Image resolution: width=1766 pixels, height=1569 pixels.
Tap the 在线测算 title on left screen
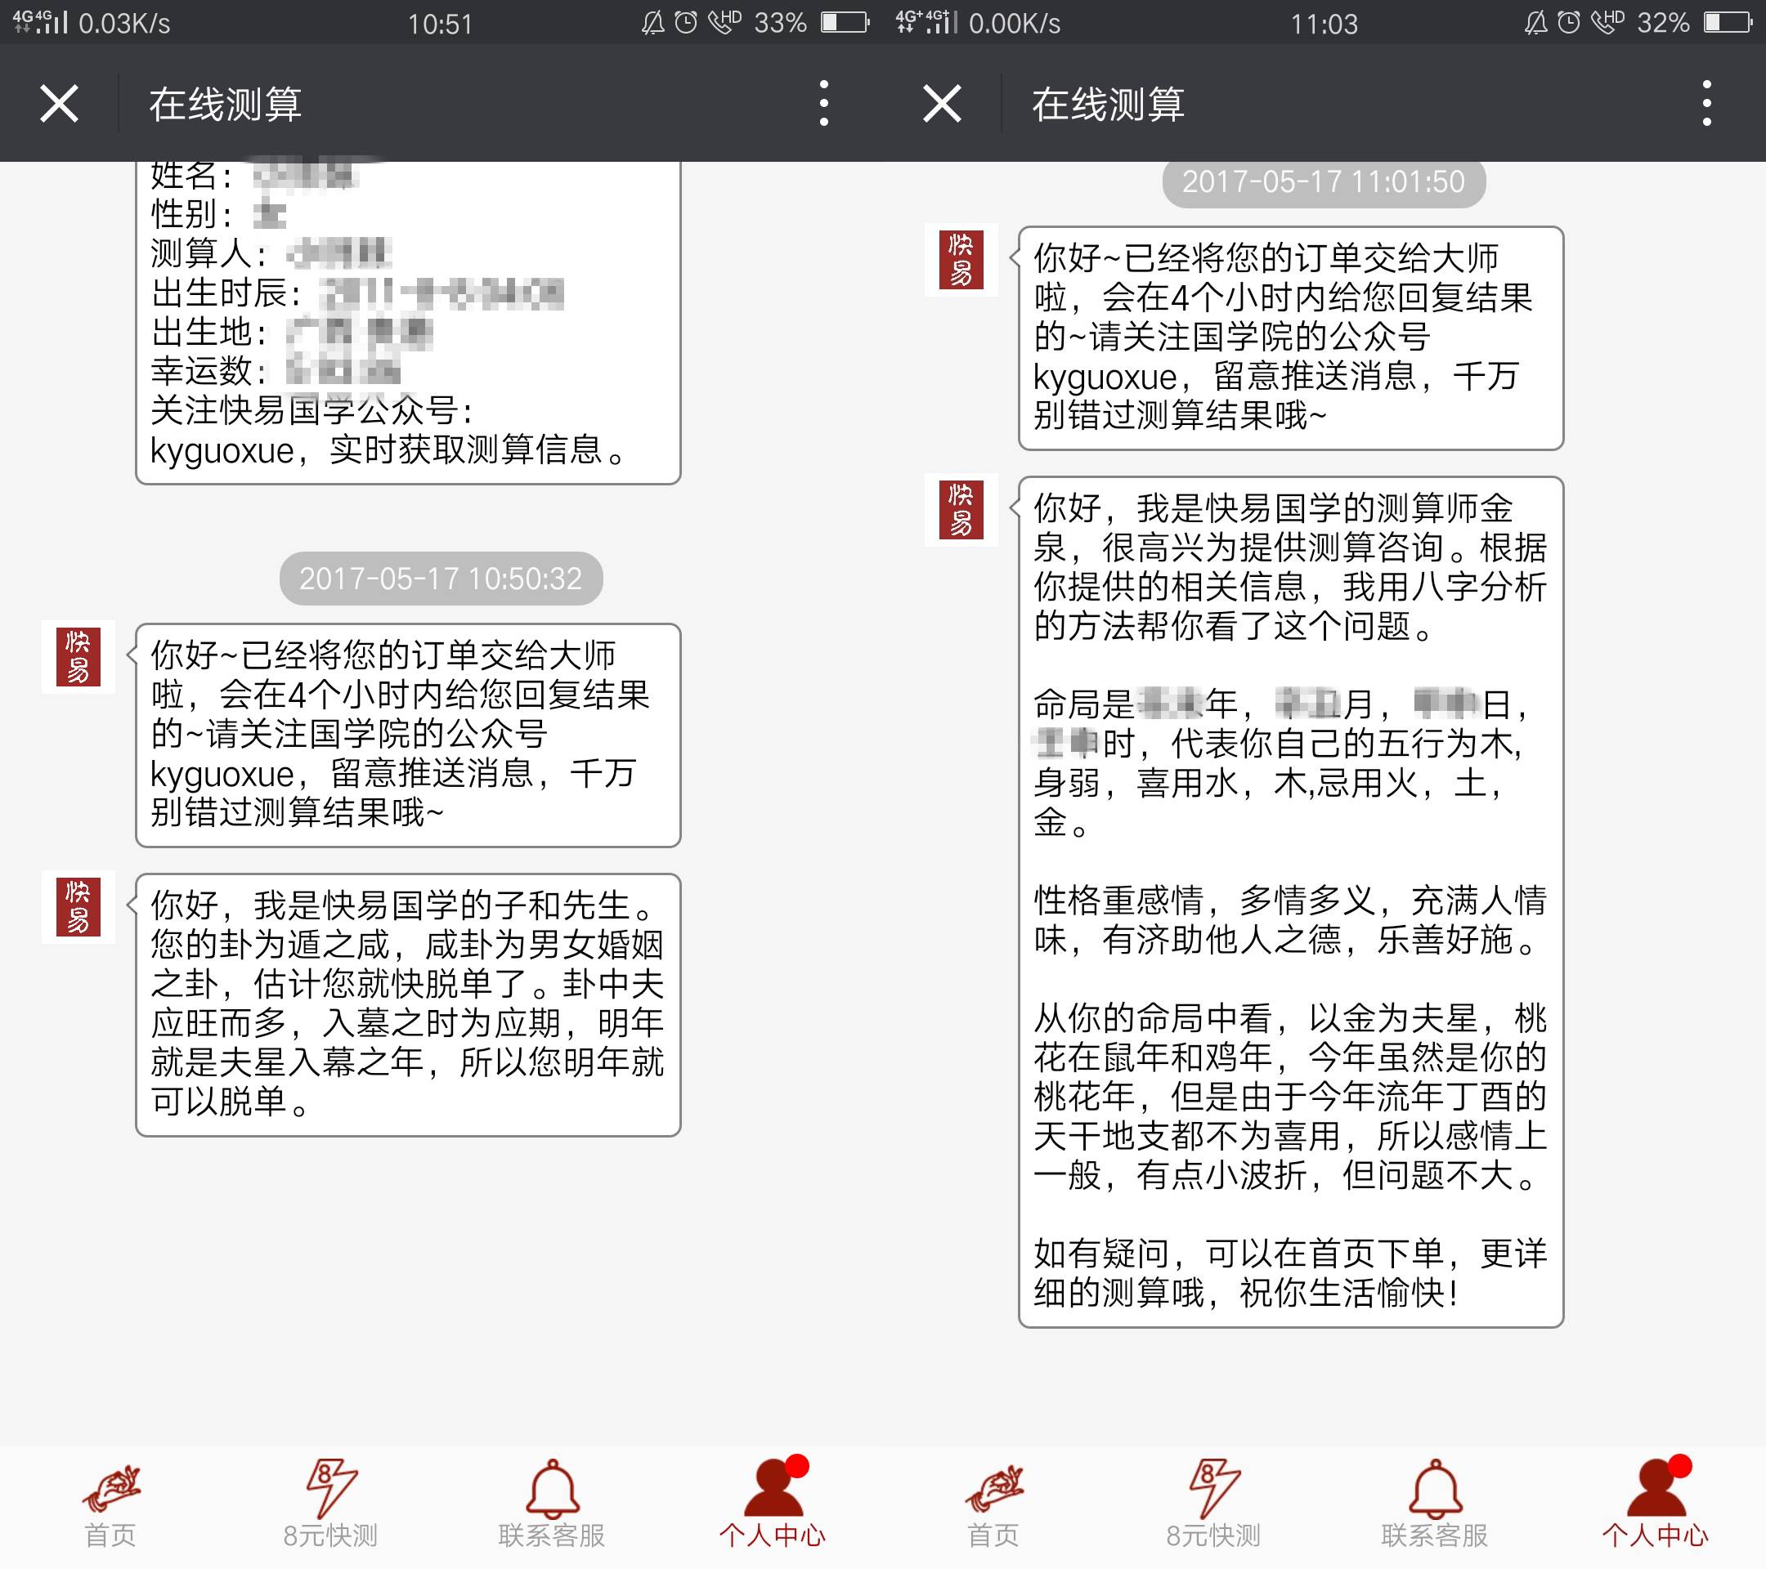225,105
